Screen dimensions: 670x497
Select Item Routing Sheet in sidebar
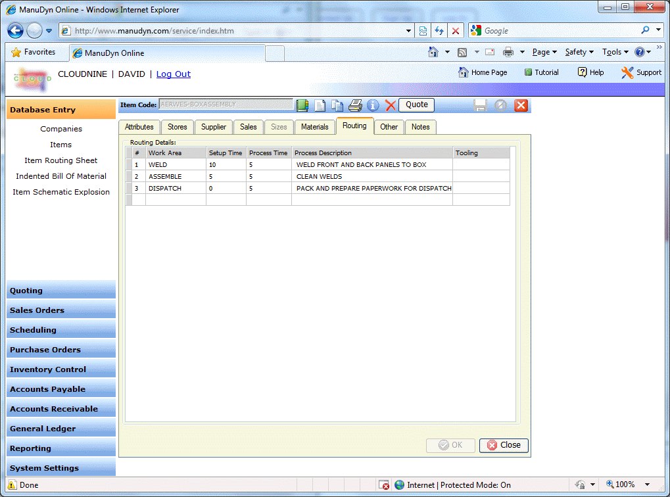click(x=61, y=160)
